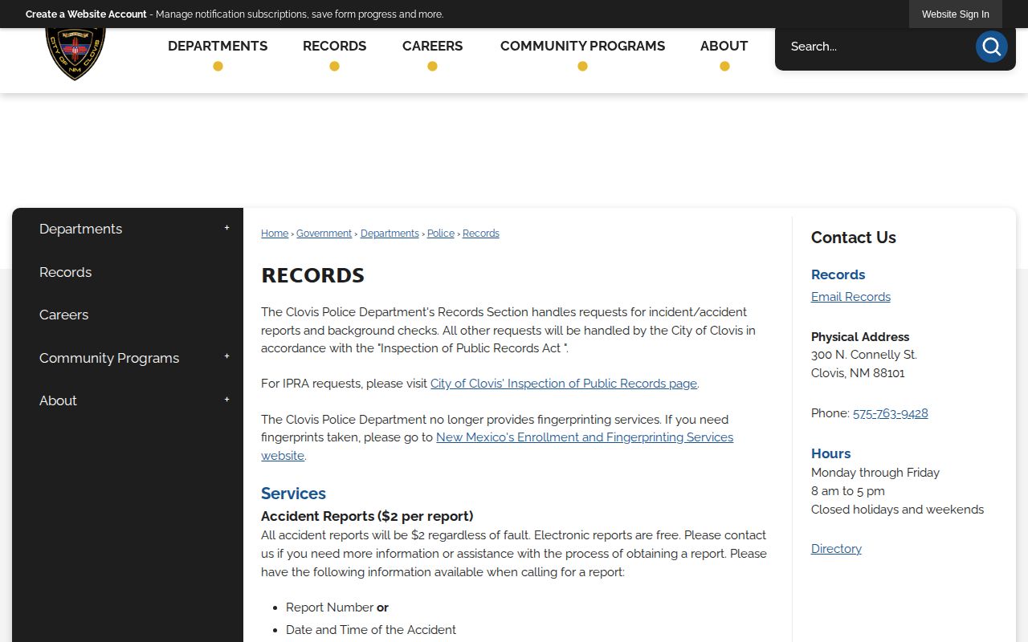Open the Departments top navigation menu
Screen dimensions: 1028x642
(218, 47)
